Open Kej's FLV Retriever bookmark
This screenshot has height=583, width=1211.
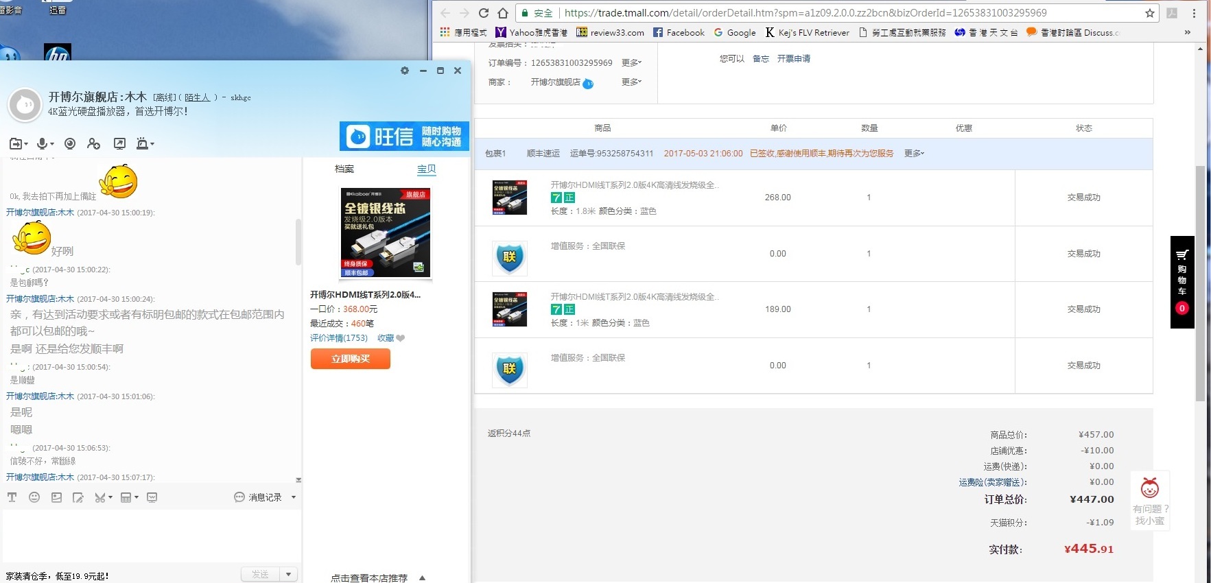(x=808, y=32)
